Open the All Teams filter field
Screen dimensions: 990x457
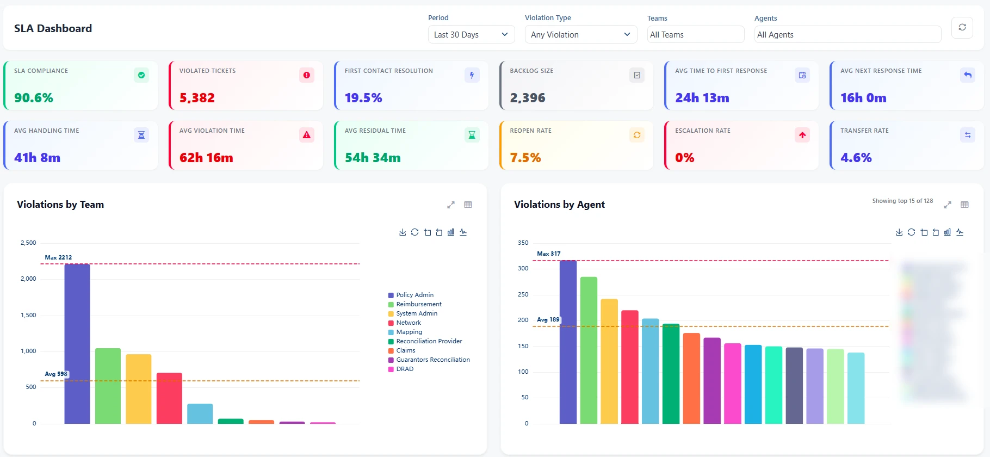click(x=696, y=34)
